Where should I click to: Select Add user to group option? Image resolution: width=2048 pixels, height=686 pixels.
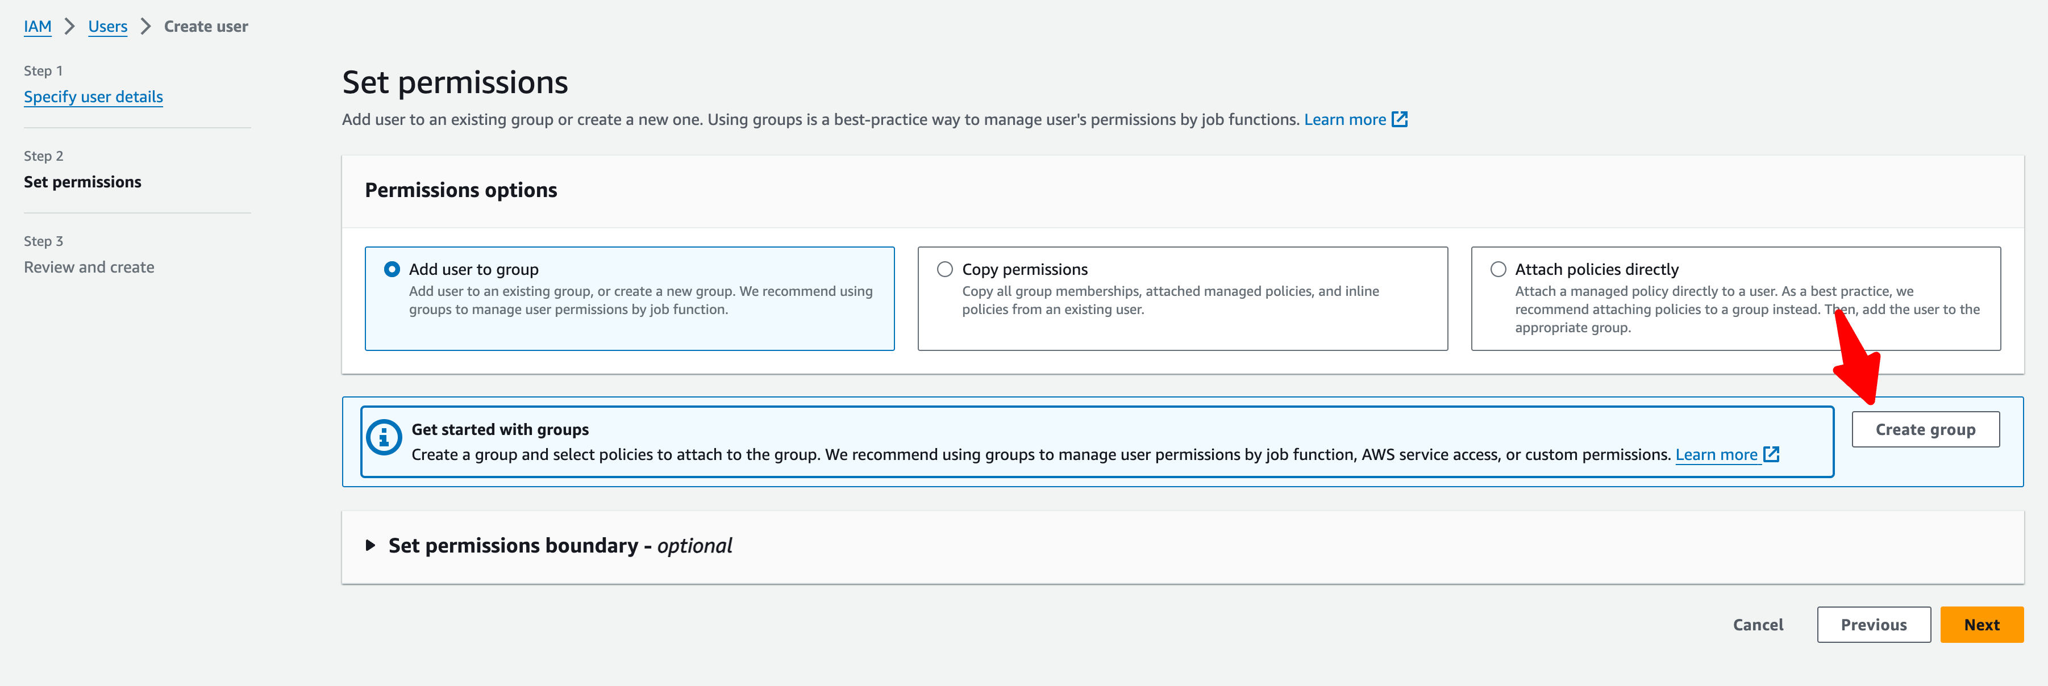pos(392,270)
